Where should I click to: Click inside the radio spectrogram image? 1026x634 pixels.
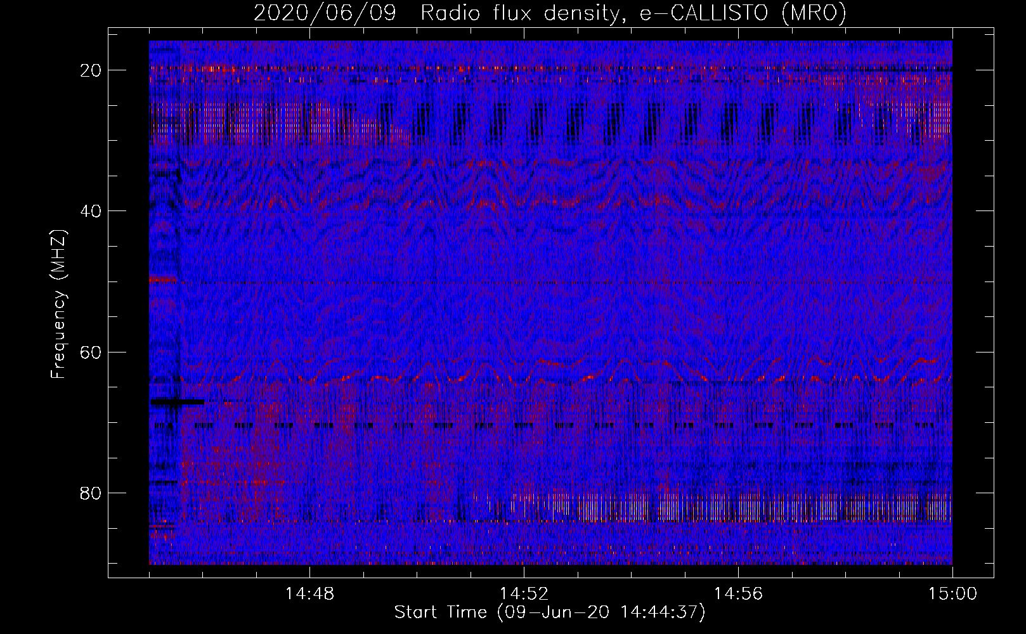tap(550, 302)
